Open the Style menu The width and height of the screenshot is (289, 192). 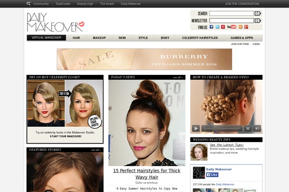(x=143, y=37)
